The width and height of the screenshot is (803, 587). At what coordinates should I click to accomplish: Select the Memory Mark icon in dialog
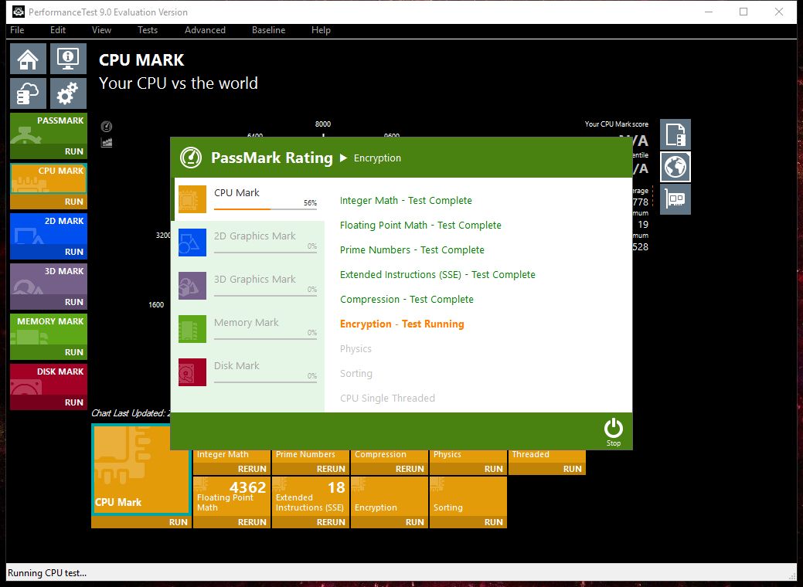192,328
